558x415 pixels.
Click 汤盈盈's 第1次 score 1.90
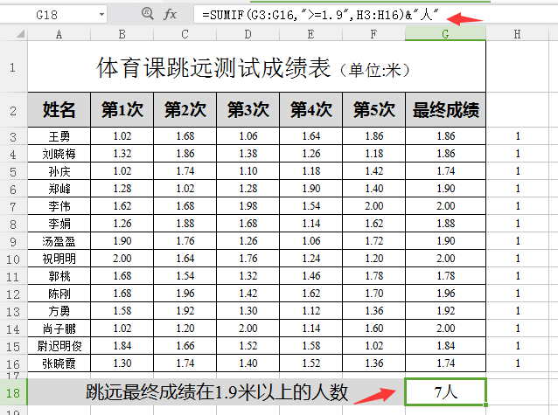click(122, 241)
